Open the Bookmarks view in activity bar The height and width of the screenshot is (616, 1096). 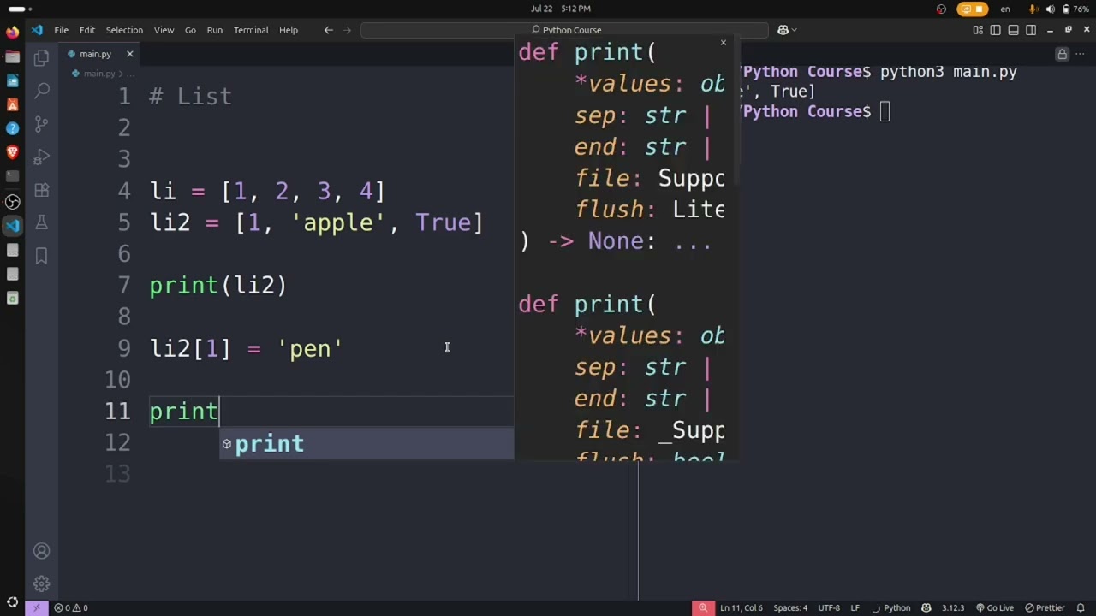(41, 256)
